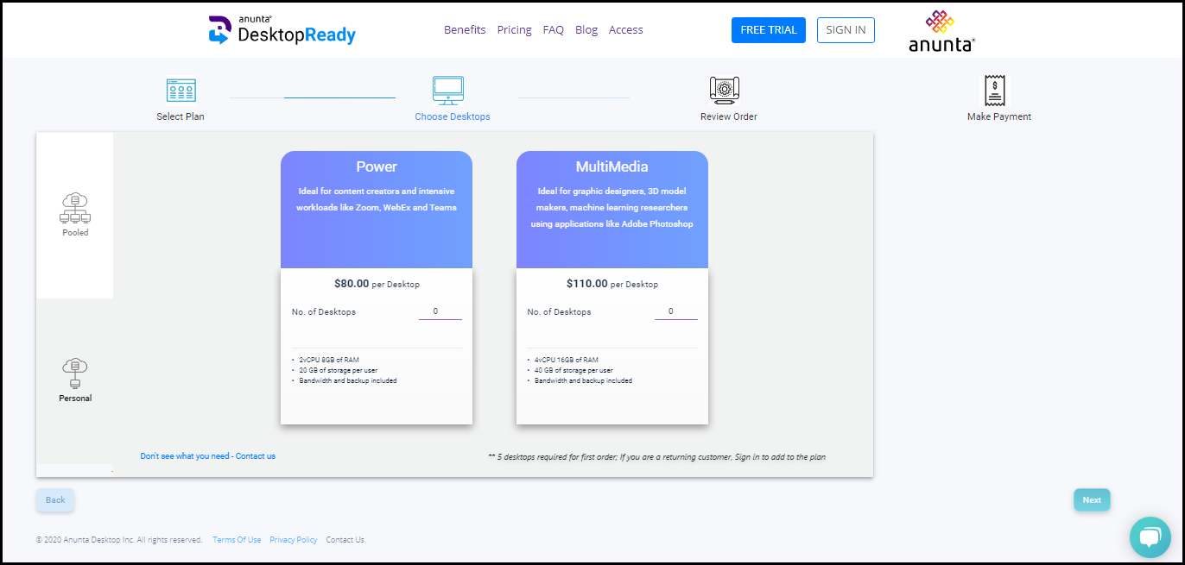Click the Anunta DesktopReady logo
The width and height of the screenshot is (1185, 565).
(x=282, y=30)
